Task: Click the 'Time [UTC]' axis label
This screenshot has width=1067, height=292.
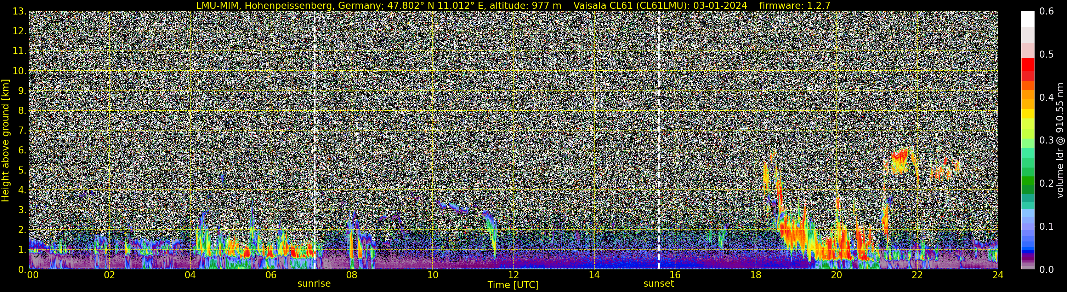Action: (513, 285)
